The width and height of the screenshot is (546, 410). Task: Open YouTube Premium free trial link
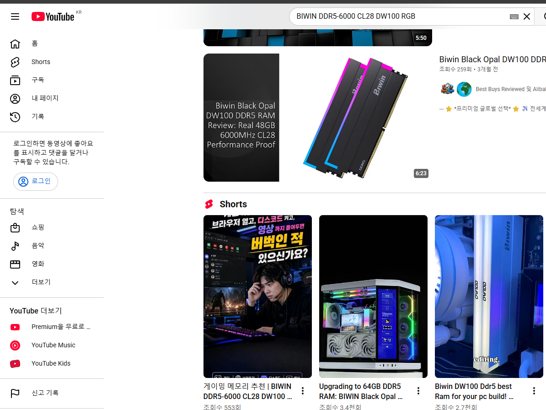pyautogui.click(x=52, y=327)
